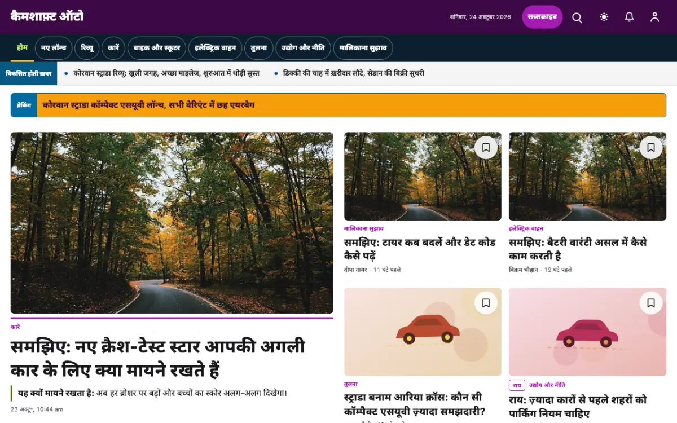Image resolution: width=677 pixels, height=423 pixels.
Task: Open thumbnail of बैटरी वारंटी article
Action: [587, 176]
